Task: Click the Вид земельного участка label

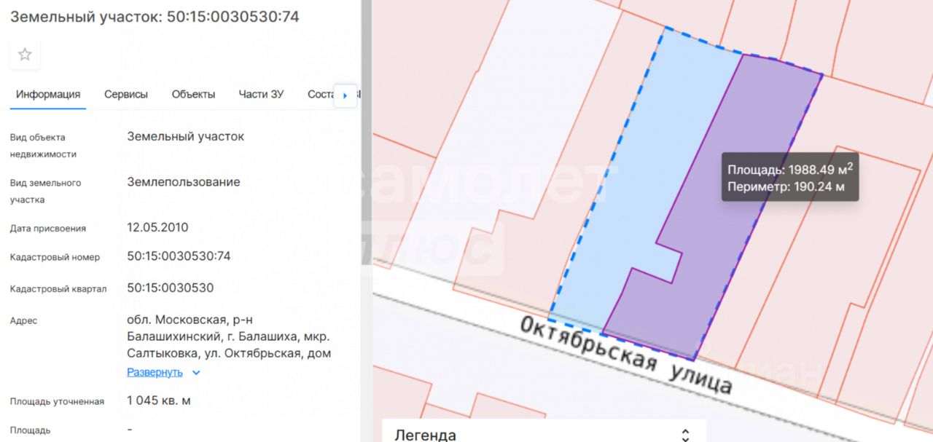Action: (39, 191)
